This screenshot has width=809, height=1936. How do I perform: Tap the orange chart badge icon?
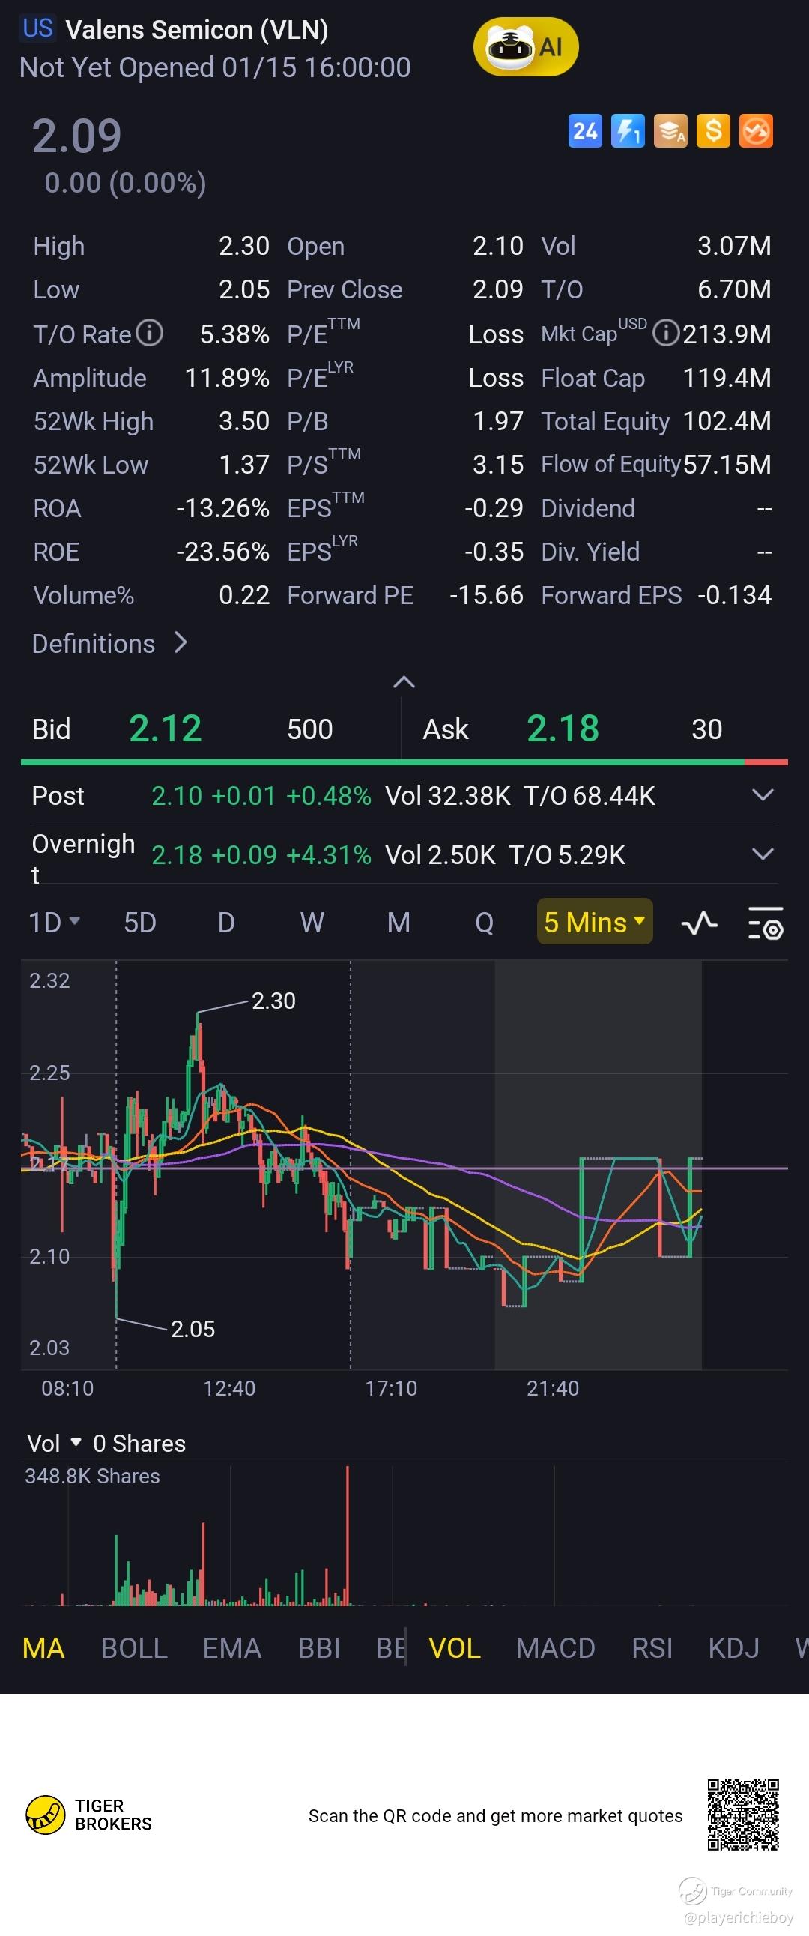757,130
